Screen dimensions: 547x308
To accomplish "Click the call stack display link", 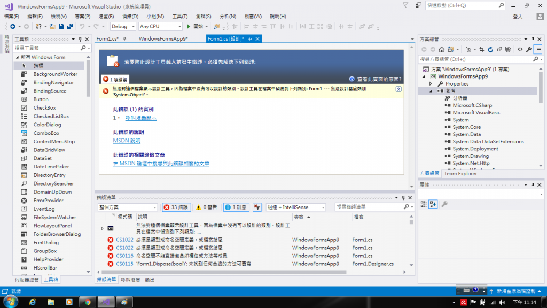I will tap(141, 118).
